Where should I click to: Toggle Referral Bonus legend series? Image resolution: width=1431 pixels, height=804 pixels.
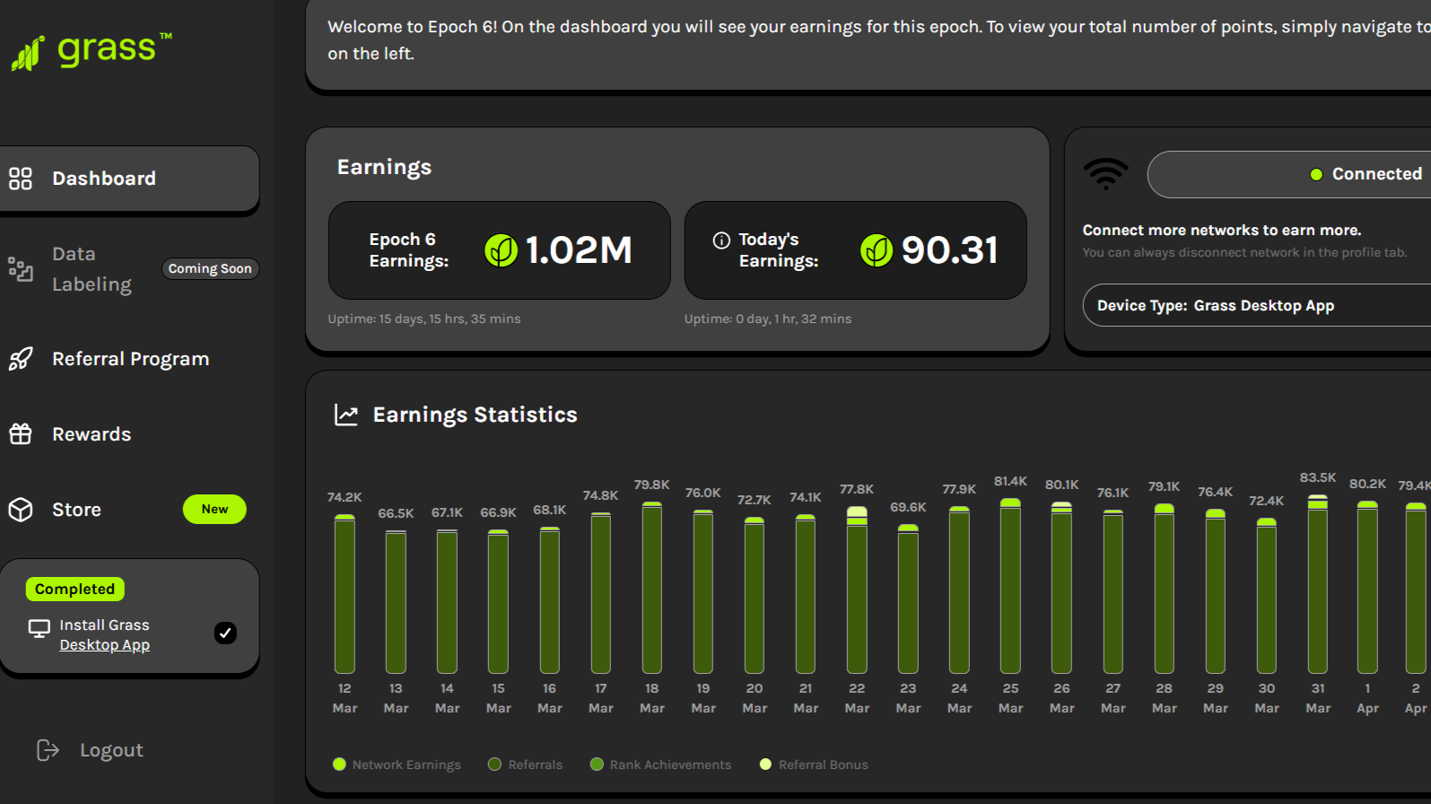pos(765,765)
